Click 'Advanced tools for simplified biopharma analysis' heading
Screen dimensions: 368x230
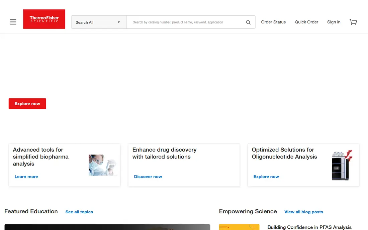[x=40, y=156]
